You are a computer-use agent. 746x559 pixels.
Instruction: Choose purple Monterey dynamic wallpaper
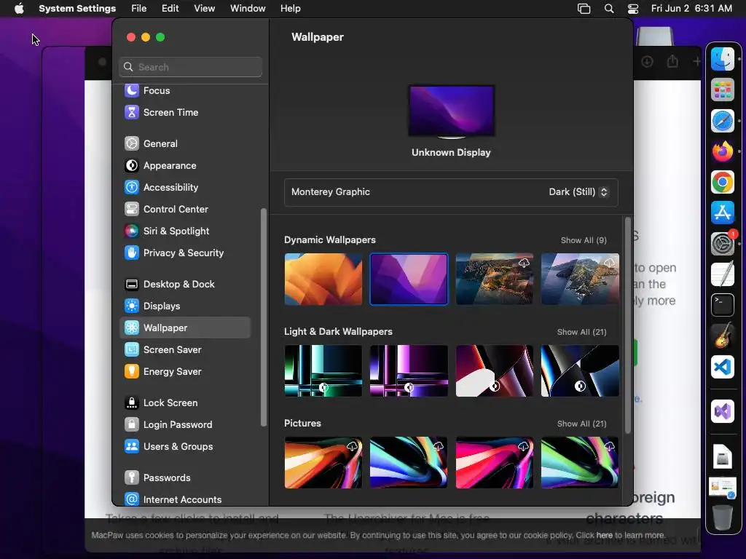(x=409, y=279)
